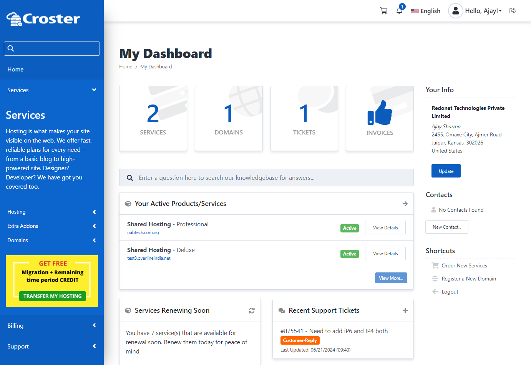Screen dimensions: 531x365
Task: Update your contact info
Action: [446, 171]
